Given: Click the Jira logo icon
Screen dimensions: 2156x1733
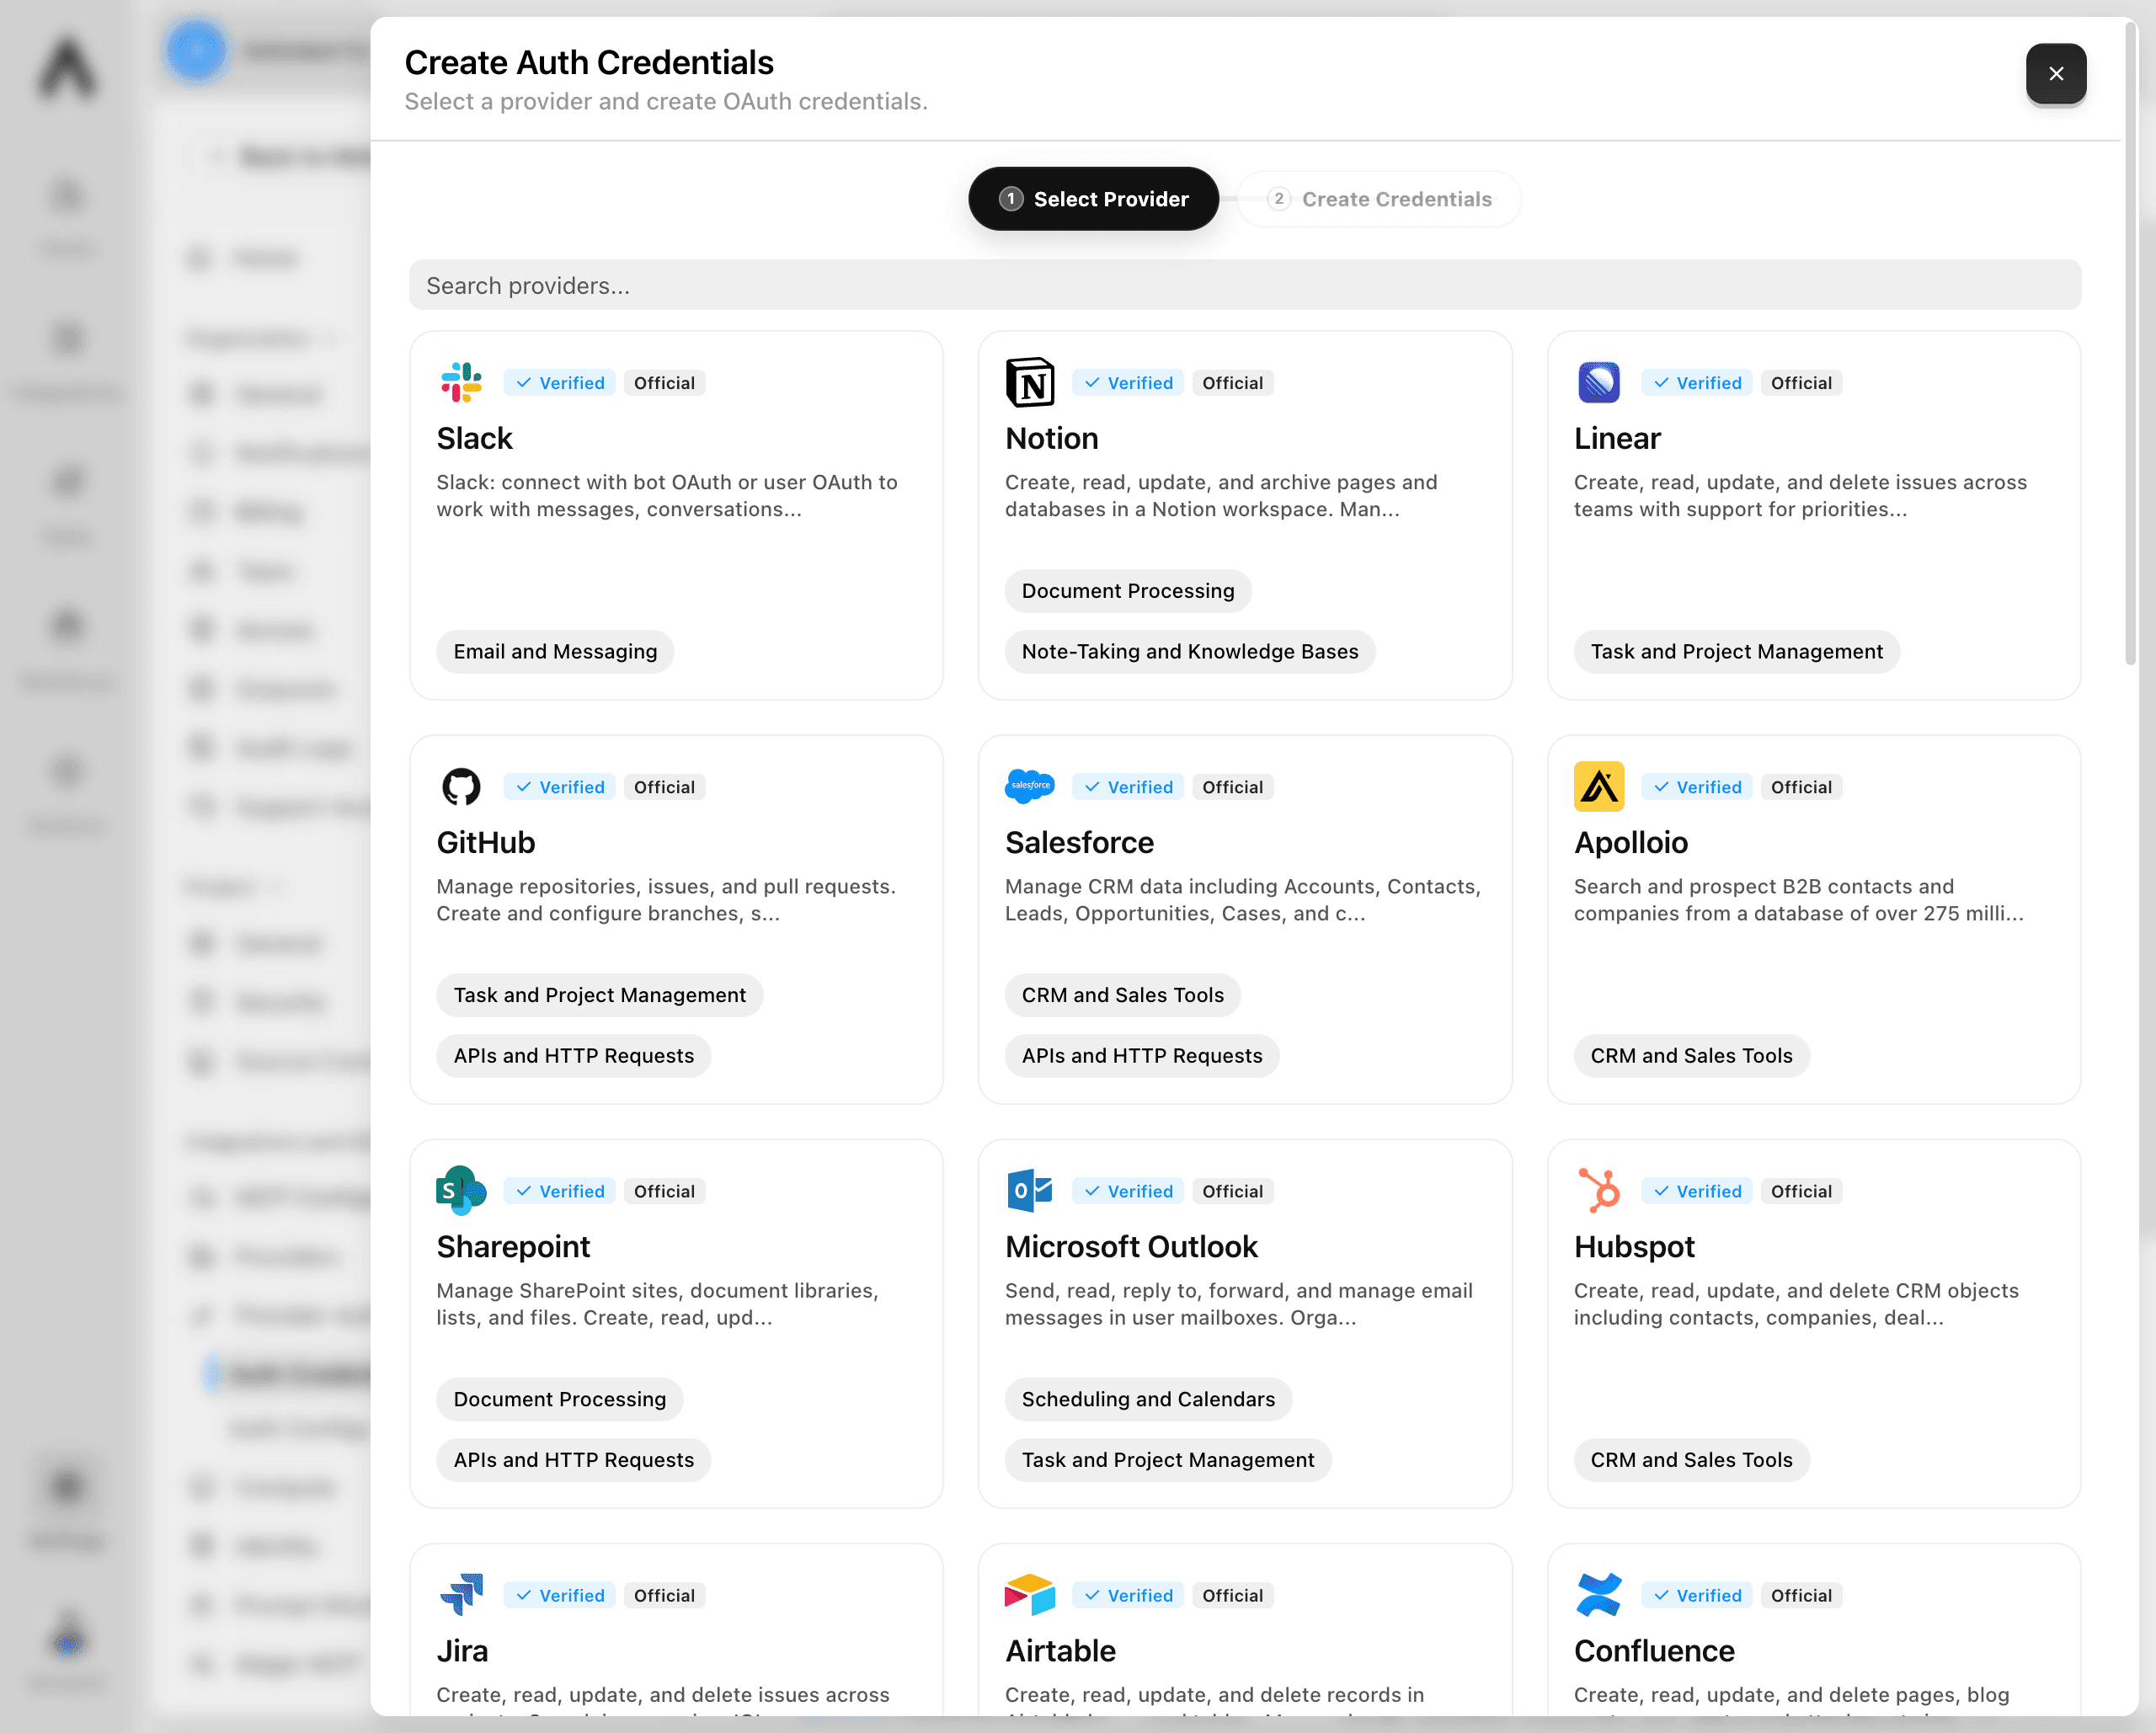Looking at the screenshot, I should point(461,1594).
